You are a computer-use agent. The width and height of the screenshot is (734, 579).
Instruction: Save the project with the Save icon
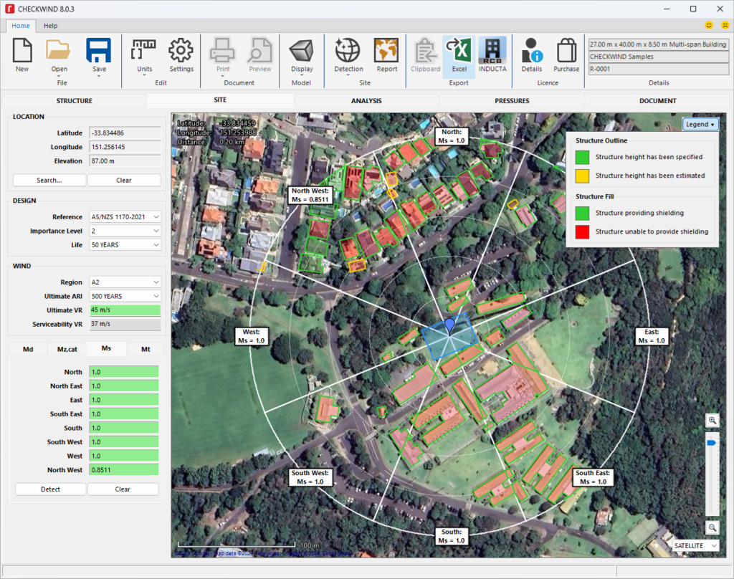coord(99,51)
